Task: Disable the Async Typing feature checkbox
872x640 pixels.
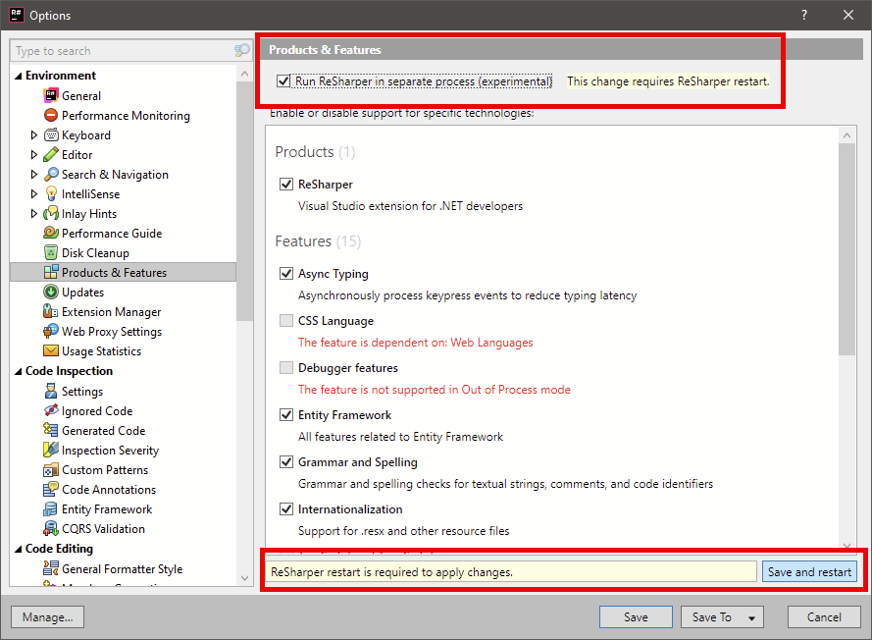Action: coord(285,273)
